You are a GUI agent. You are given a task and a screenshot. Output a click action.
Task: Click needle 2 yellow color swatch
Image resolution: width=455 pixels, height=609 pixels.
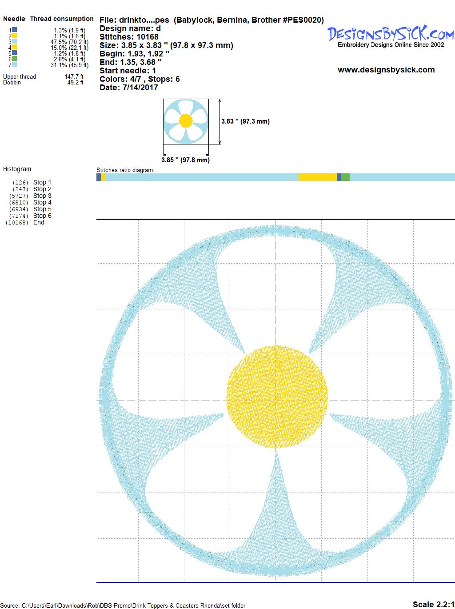pos(15,36)
